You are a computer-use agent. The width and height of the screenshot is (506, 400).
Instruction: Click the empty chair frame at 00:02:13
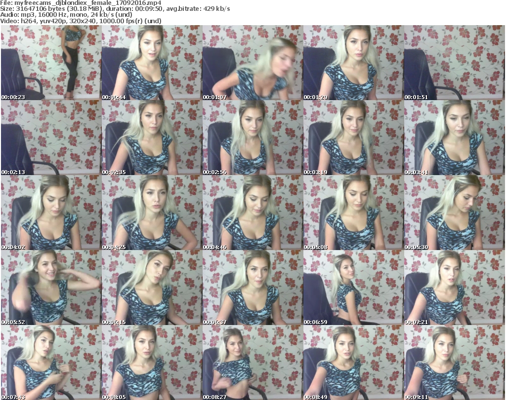50,138
